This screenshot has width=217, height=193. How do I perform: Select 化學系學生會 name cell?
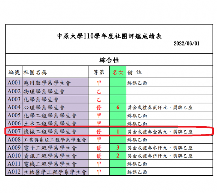(x=55, y=99)
